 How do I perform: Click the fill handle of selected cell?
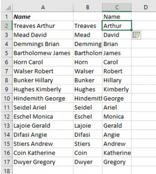(x=131, y=30)
